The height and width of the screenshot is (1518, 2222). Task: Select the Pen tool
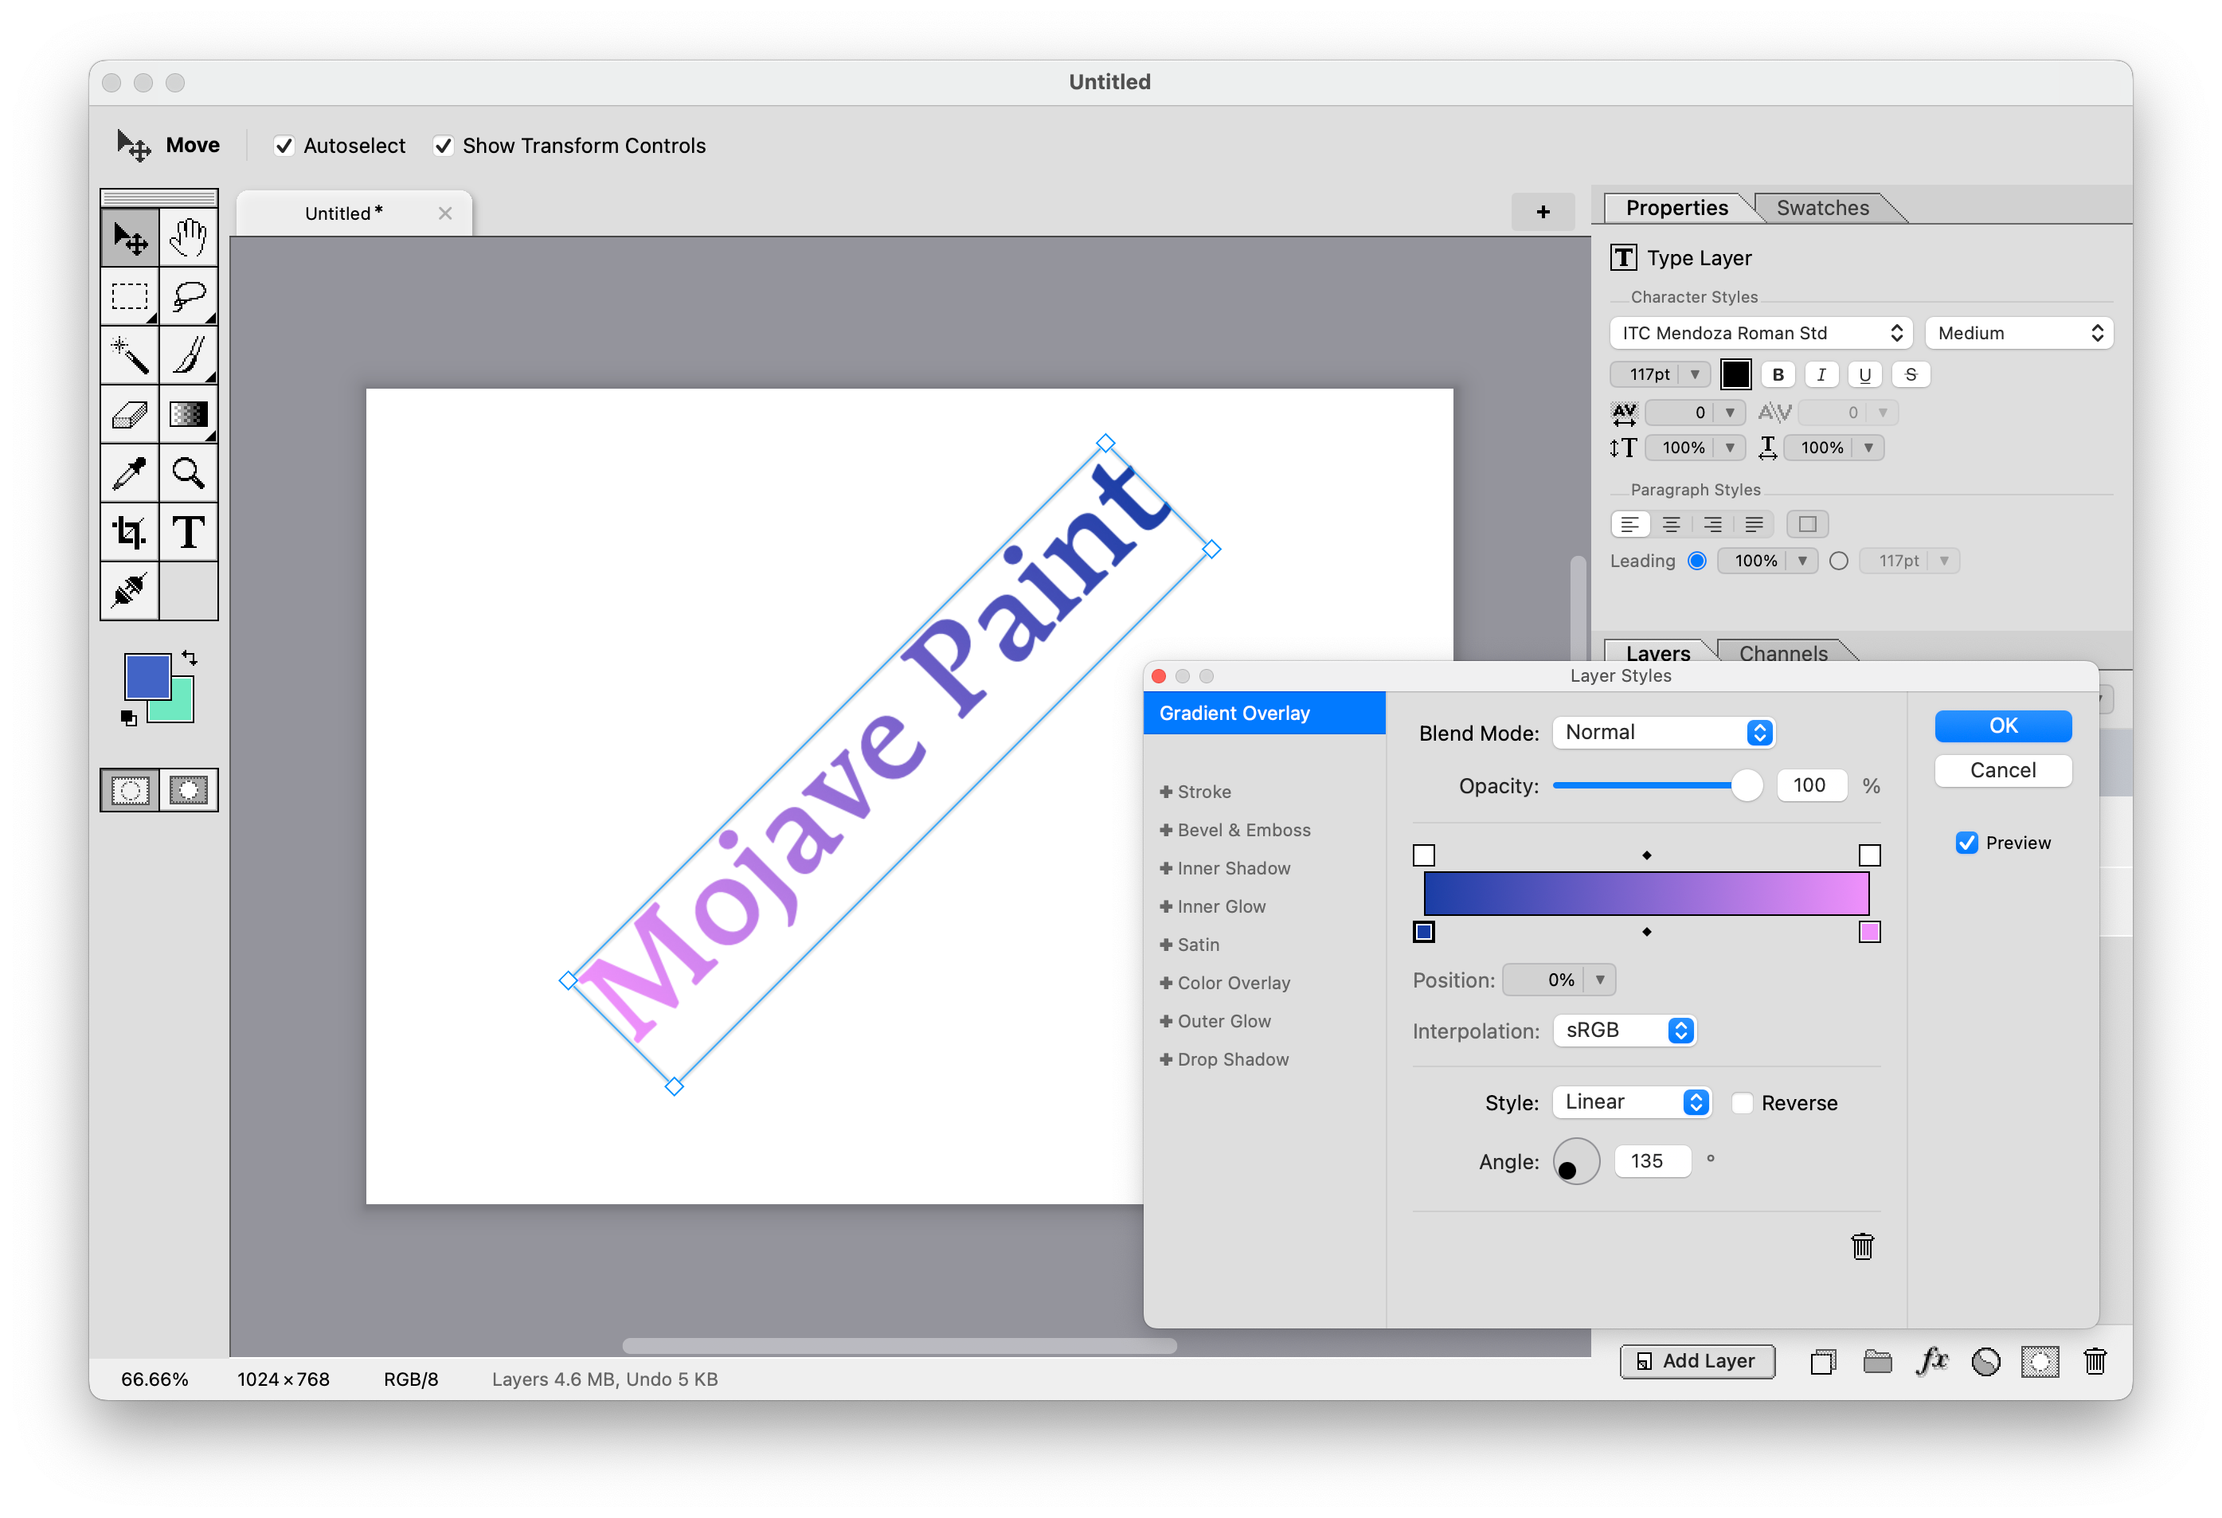130,591
